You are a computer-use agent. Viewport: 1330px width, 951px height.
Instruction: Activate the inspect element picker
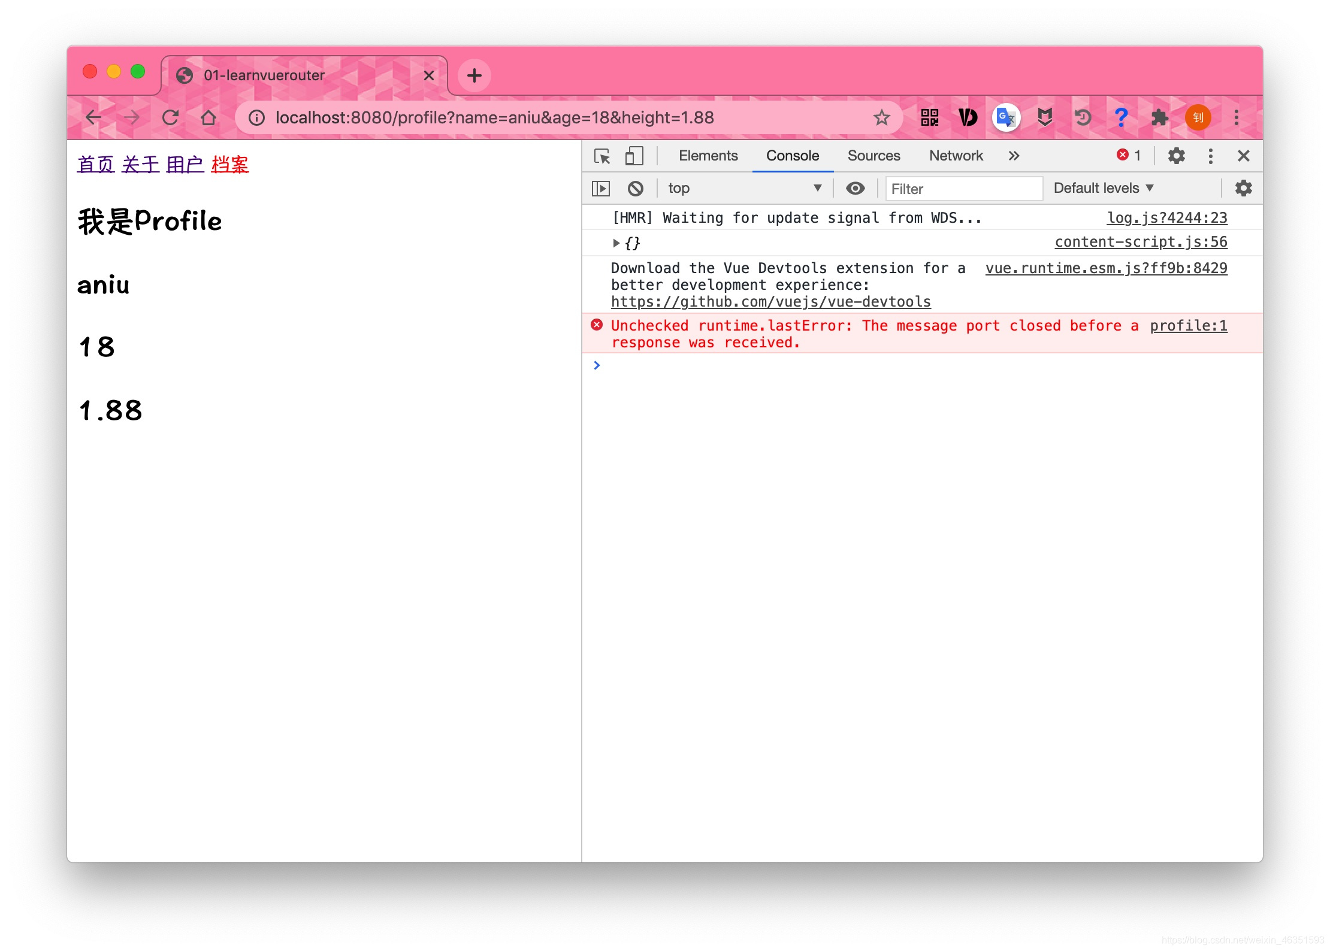[x=601, y=156]
